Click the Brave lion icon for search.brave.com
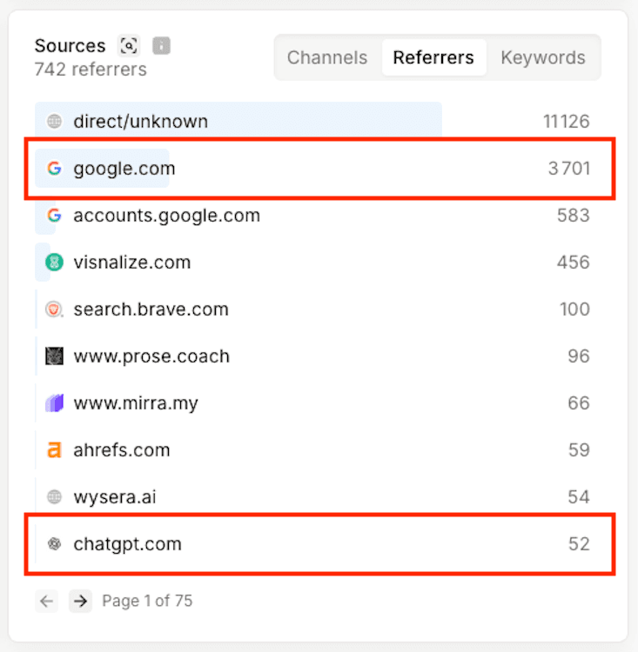The width and height of the screenshot is (638, 652). pos(54,309)
